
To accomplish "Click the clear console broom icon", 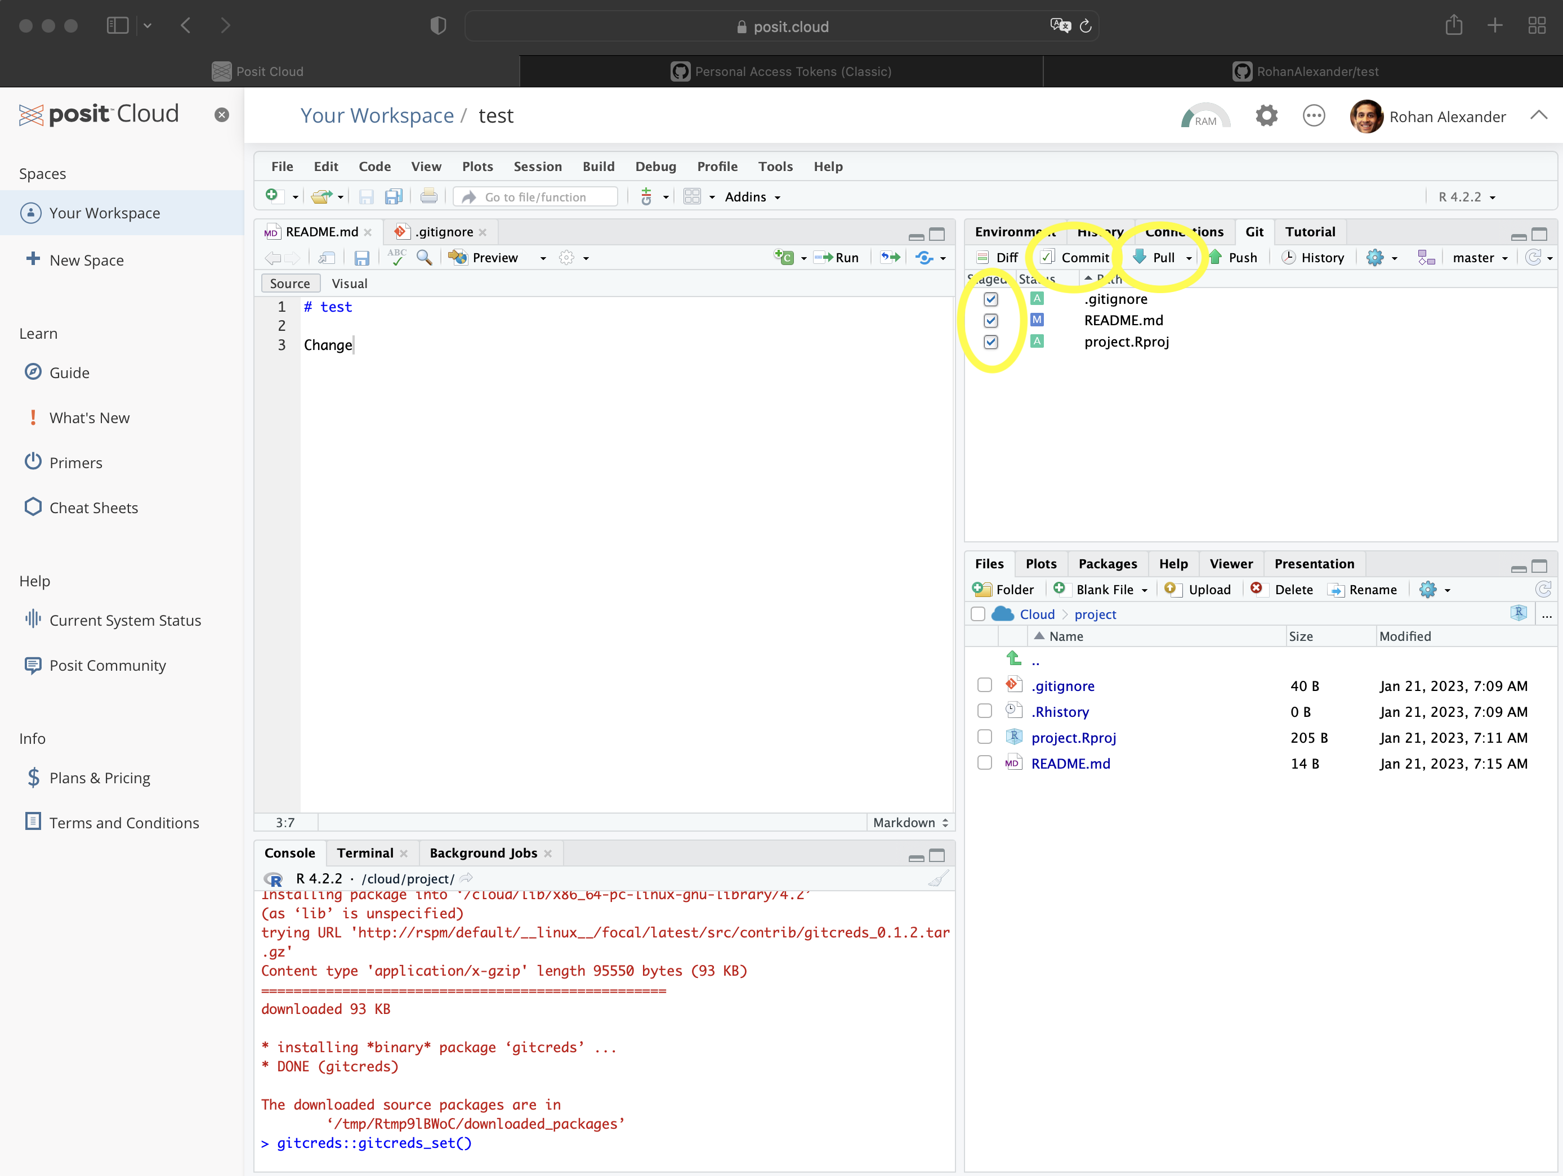I will [937, 879].
